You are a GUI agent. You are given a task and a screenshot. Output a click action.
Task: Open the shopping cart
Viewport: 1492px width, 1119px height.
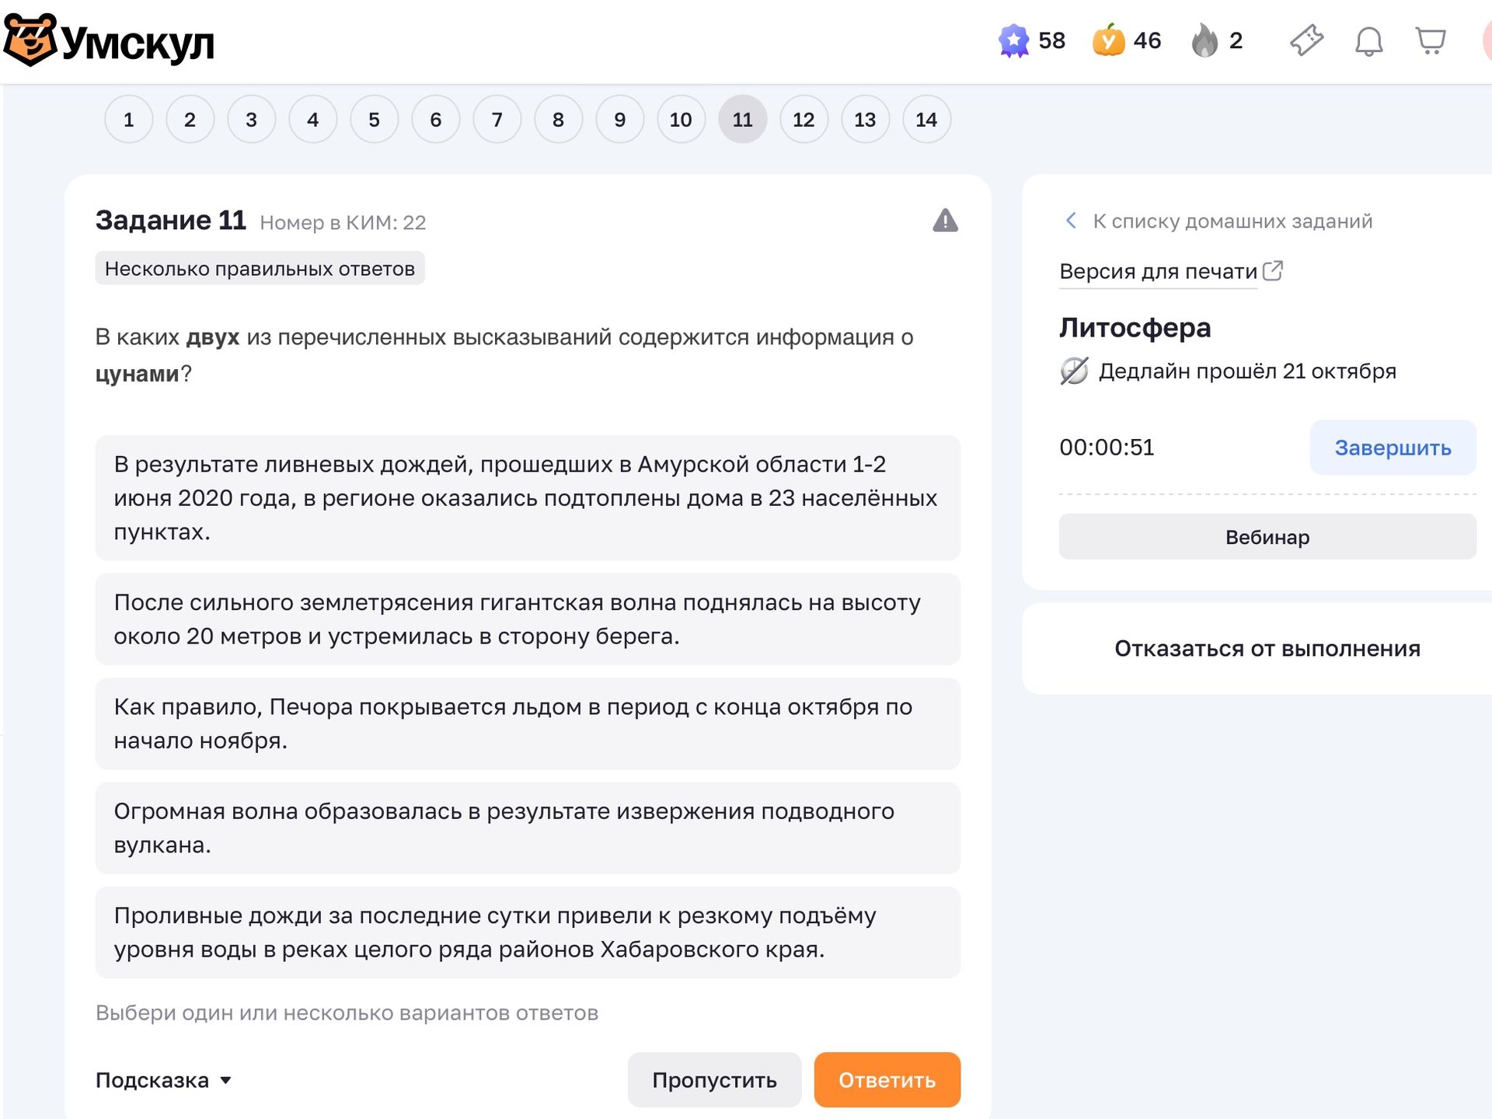[1431, 40]
